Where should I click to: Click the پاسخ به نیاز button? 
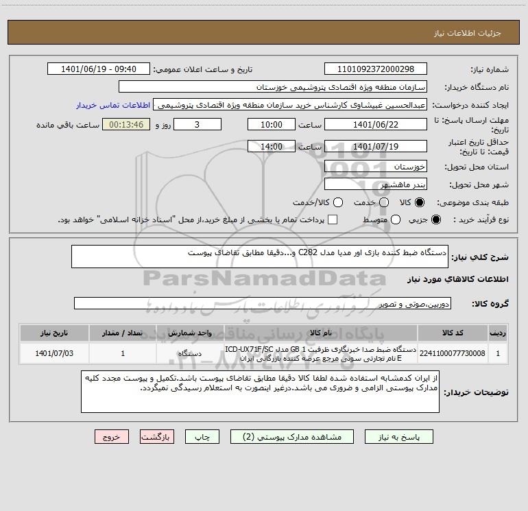tap(398, 436)
